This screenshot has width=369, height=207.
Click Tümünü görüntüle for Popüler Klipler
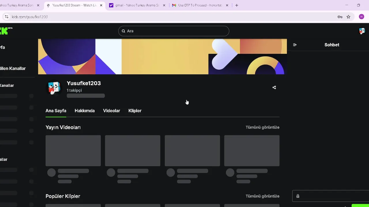(262, 196)
